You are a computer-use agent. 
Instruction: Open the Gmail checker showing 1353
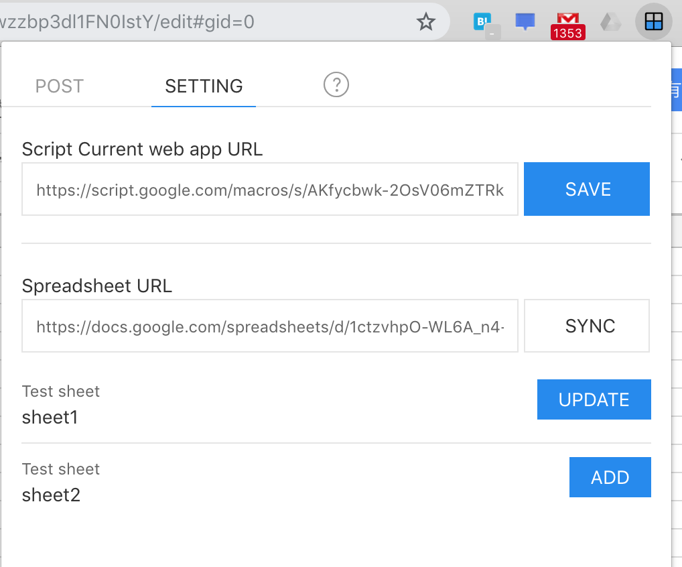(x=567, y=23)
